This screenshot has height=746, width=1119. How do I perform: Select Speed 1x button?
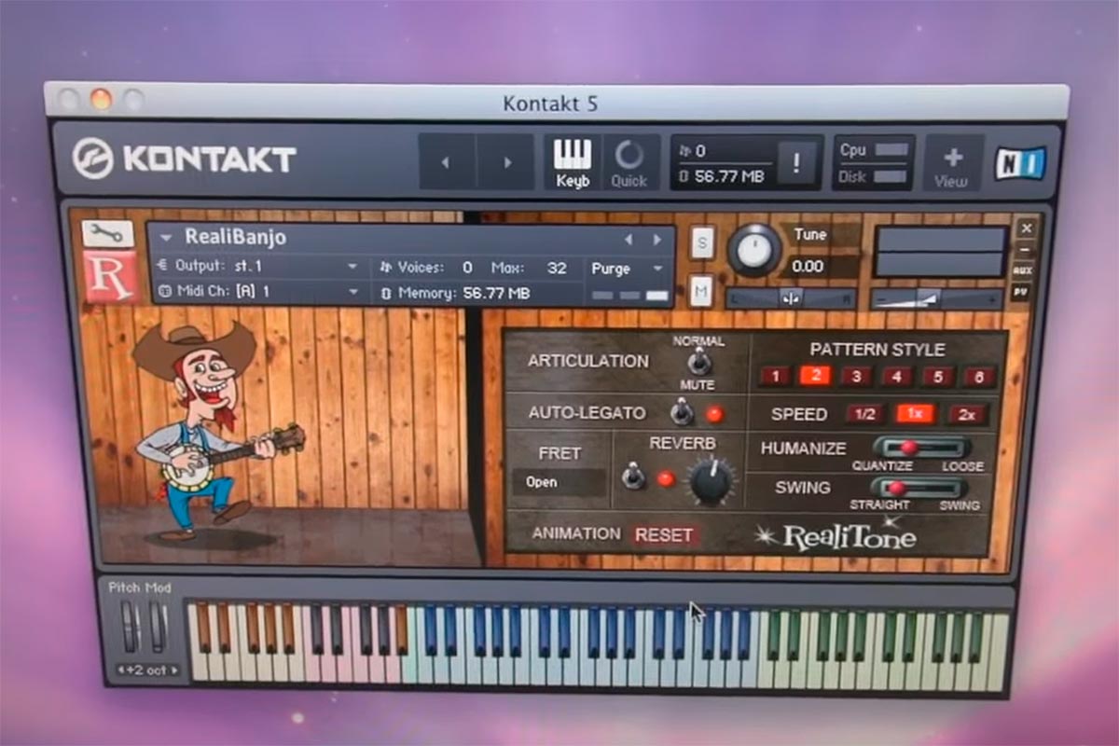(915, 414)
